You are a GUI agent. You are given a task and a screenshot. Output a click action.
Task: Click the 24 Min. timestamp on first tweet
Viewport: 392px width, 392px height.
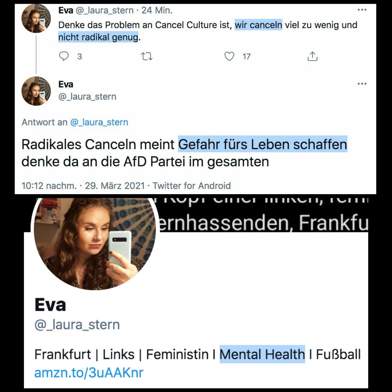click(157, 10)
